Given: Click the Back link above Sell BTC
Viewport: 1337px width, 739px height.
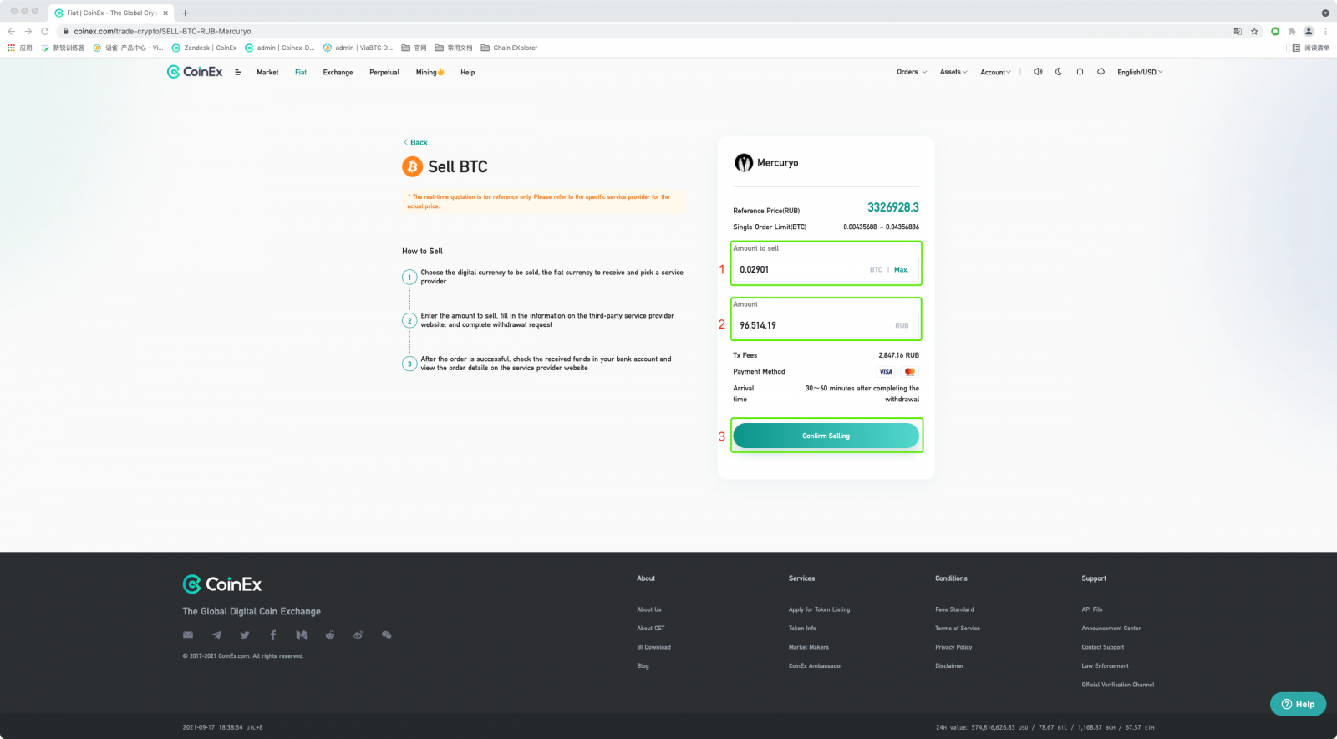Looking at the screenshot, I should pyautogui.click(x=415, y=143).
